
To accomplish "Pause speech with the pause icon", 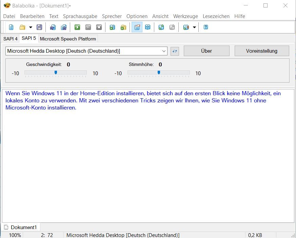I will point(88,27).
